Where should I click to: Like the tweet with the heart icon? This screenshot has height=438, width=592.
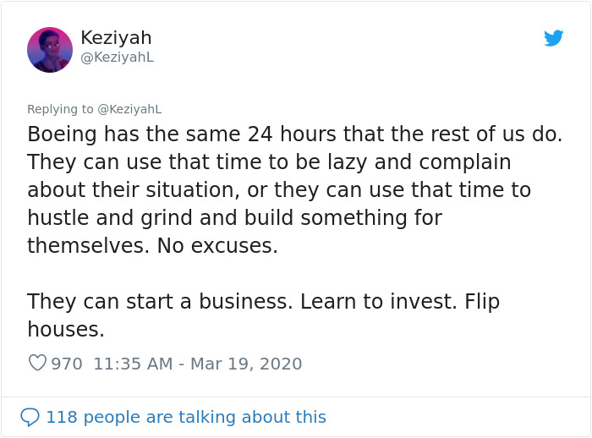pos(37,364)
